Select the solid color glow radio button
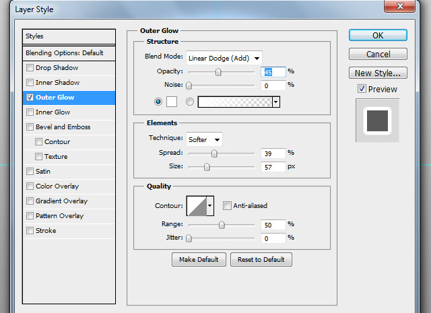431x313 pixels. 158,102
